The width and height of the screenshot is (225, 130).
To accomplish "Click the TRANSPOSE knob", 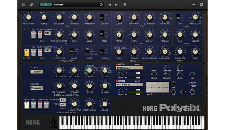I will pos(180,52).
